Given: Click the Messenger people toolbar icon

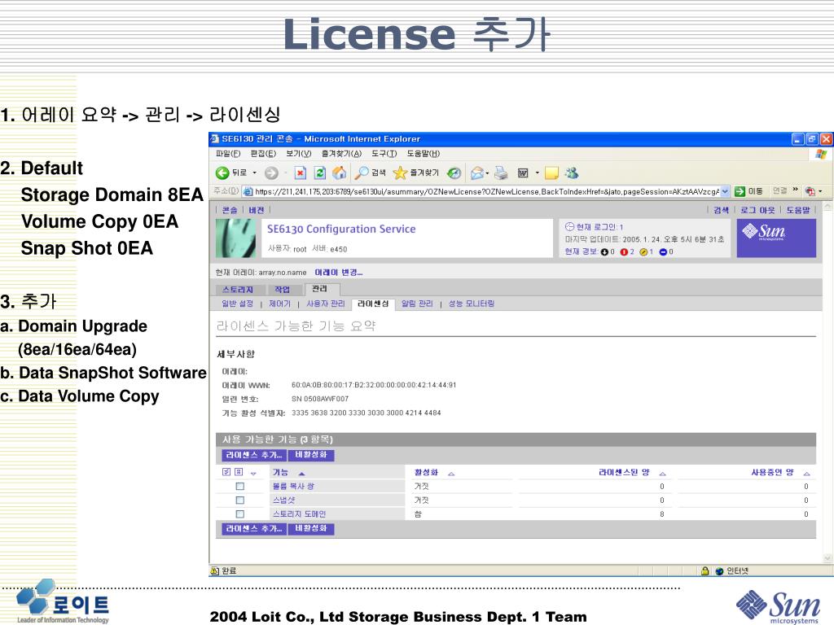Looking at the screenshot, I should [x=572, y=173].
